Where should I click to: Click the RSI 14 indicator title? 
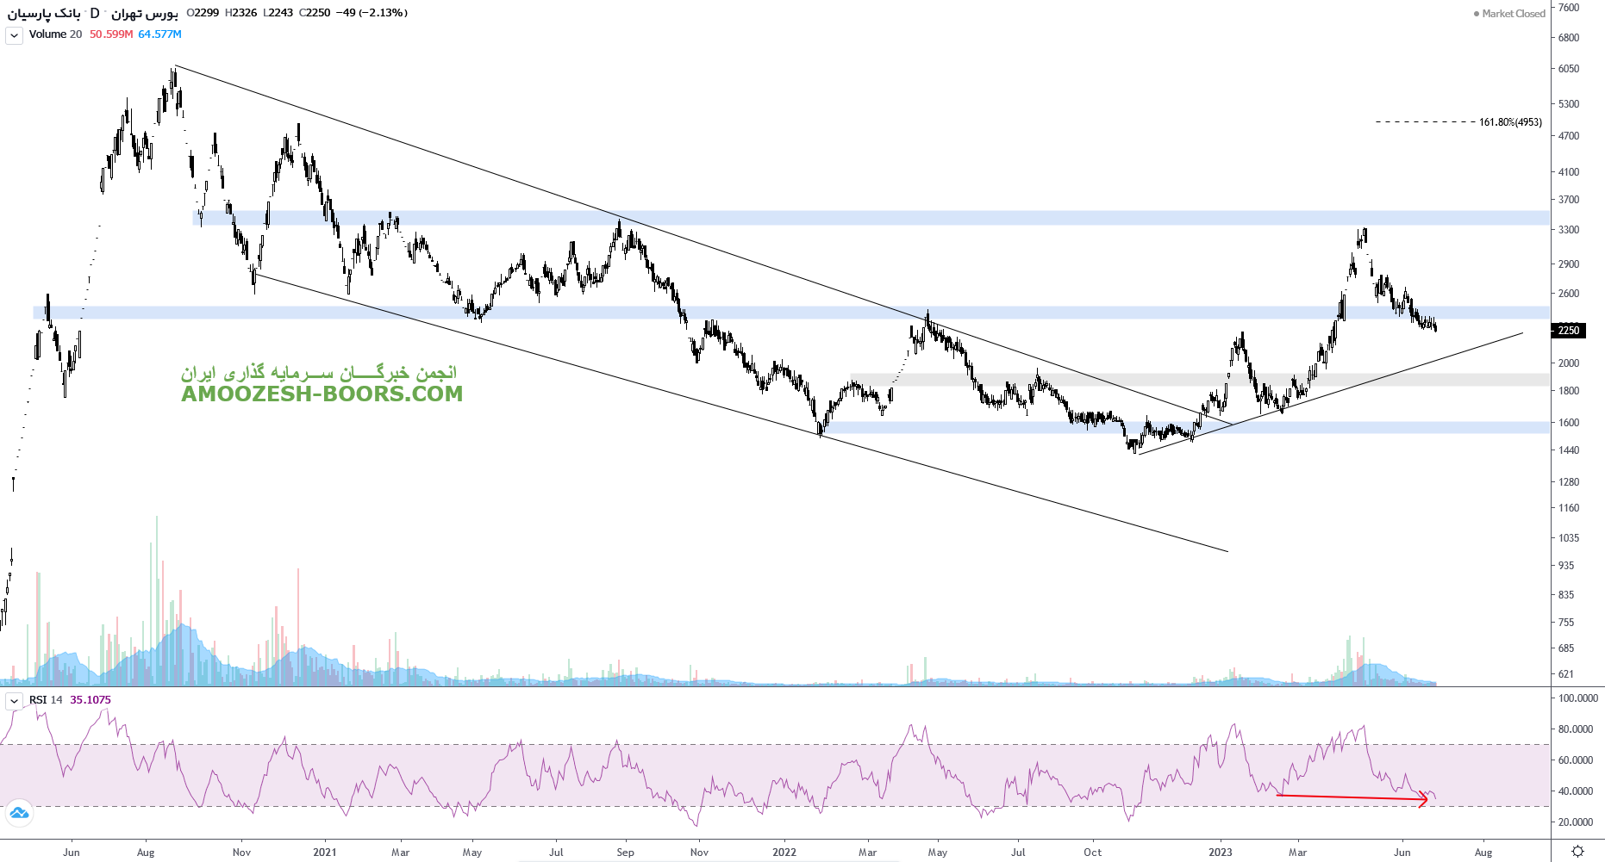(x=46, y=700)
